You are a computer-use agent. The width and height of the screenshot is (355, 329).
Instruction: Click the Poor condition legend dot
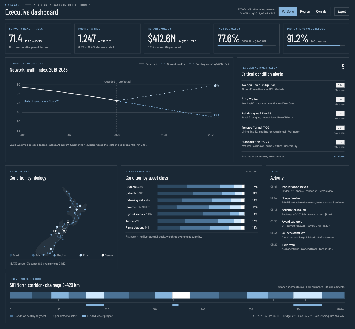[x=81, y=255]
